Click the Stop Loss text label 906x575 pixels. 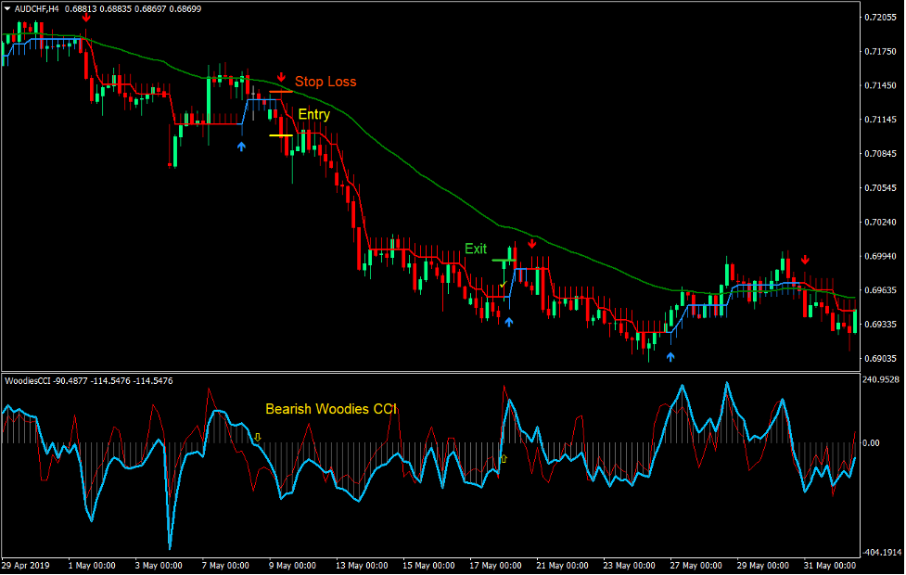[325, 82]
